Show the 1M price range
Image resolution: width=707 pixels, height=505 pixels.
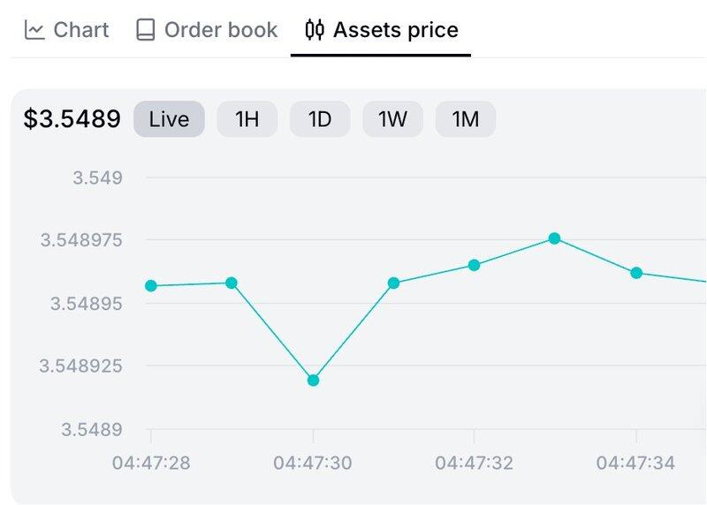tap(465, 119)
